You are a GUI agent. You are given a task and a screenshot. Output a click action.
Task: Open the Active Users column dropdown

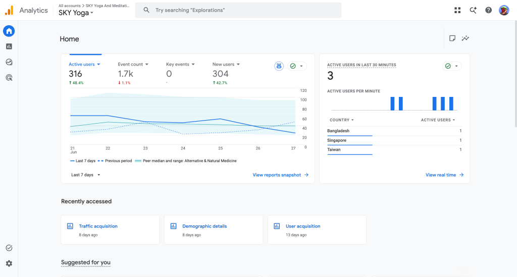point(438,120)
